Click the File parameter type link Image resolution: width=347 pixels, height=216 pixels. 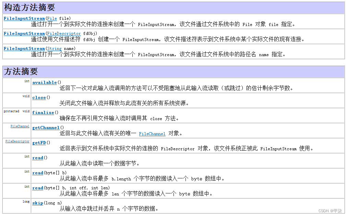(52, 18)
